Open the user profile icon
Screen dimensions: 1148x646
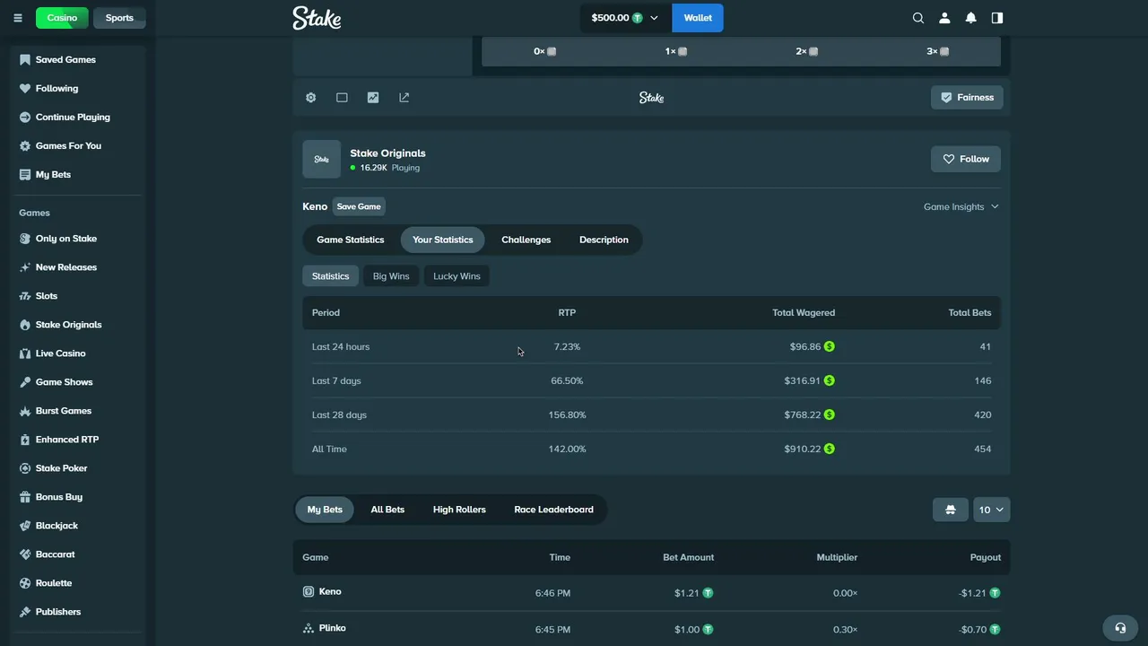[944, 18]
